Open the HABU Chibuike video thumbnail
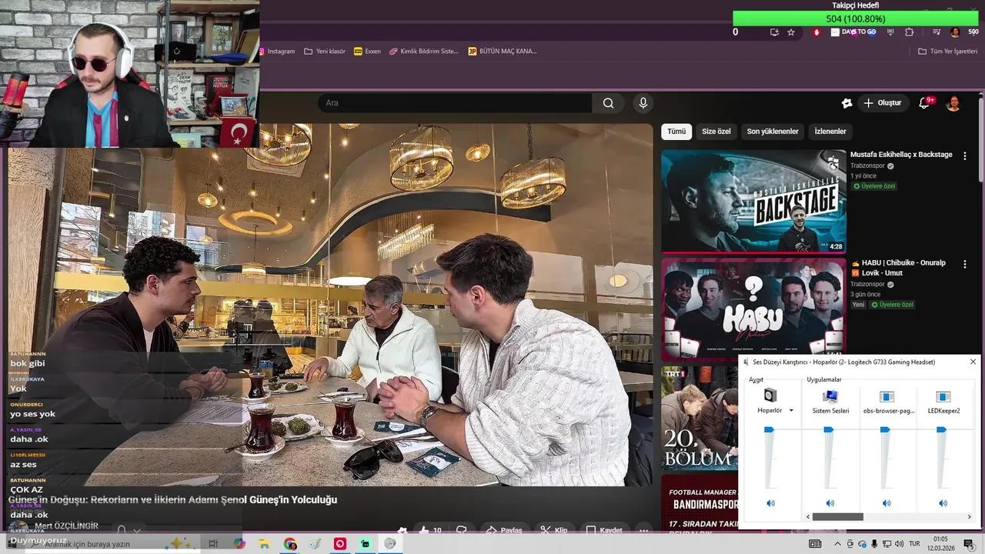Screen dimensions: 985x554 [x=753, y=309]
